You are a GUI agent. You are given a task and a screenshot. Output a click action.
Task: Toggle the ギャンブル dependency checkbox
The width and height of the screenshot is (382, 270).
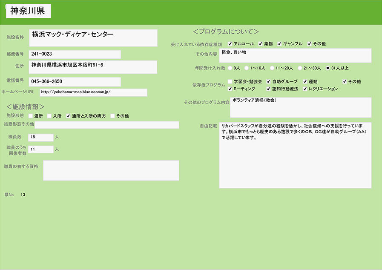coord(280,44)
